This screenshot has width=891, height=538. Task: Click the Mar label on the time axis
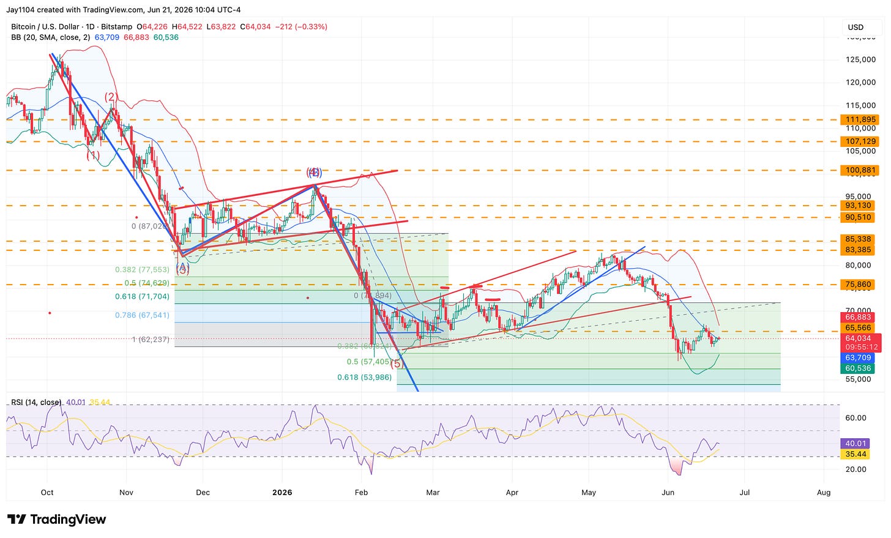[x=433, y=492]
